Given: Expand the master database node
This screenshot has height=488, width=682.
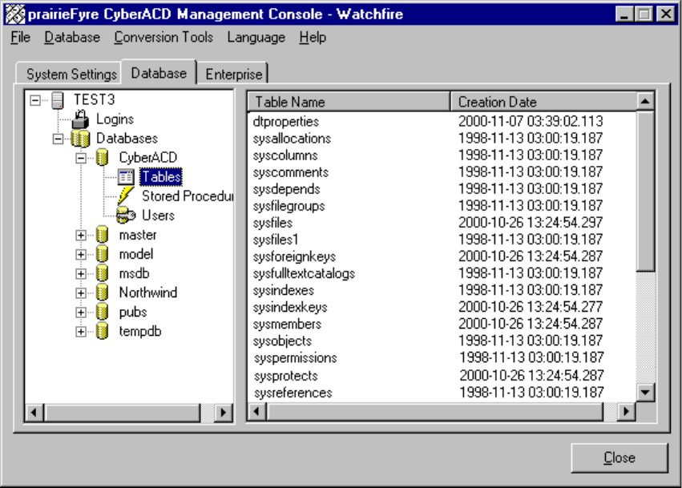Looking at the screenshot, I should coord(80,236).
